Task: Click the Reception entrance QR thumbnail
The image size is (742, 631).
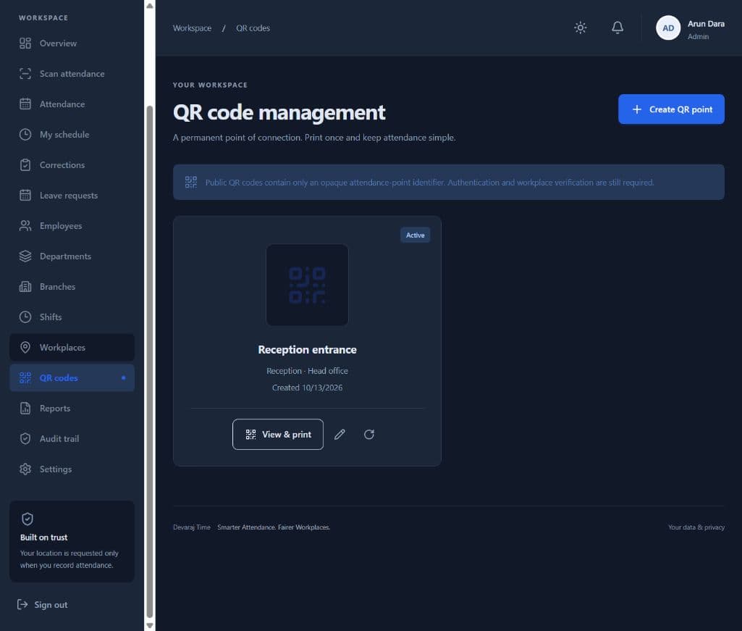Action: point(307,285)
